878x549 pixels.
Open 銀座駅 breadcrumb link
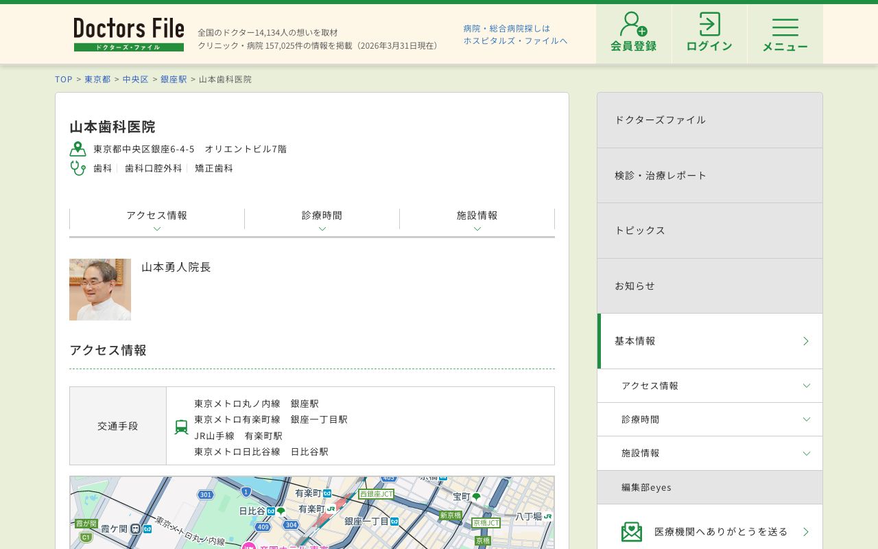point(174,79)
